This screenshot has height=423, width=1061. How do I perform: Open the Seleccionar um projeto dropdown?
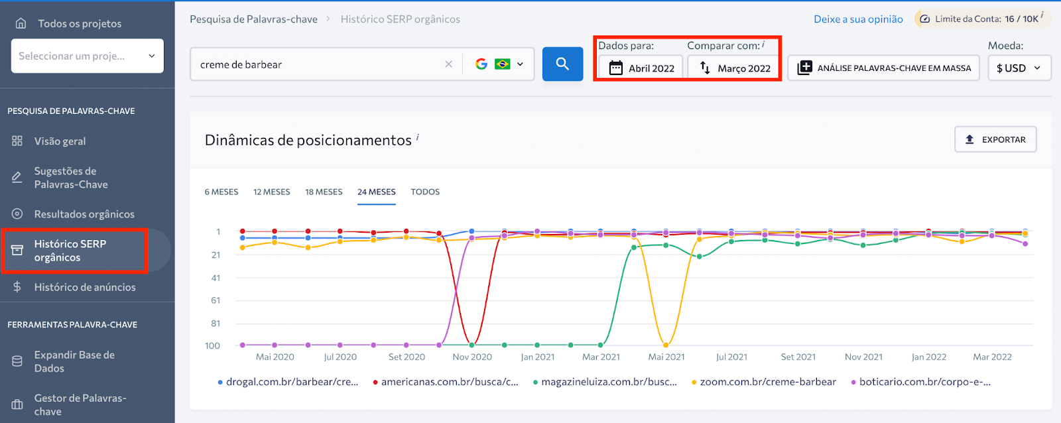tap(87, 56)
